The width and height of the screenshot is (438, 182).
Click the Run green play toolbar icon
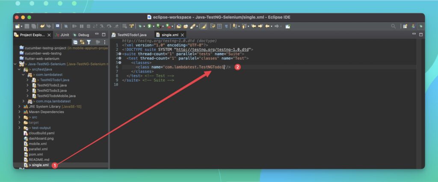pyautogui.click(x=150, y=26)
